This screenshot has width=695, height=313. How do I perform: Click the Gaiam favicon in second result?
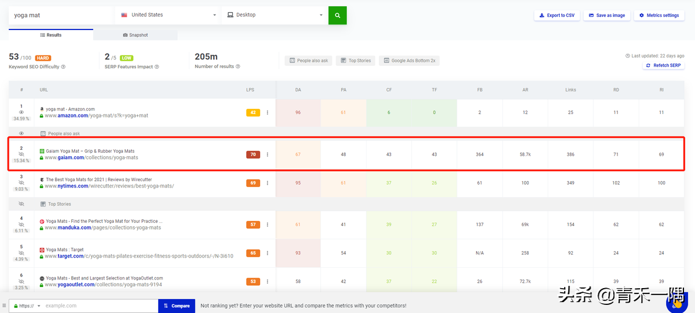[x=42, y=151]
